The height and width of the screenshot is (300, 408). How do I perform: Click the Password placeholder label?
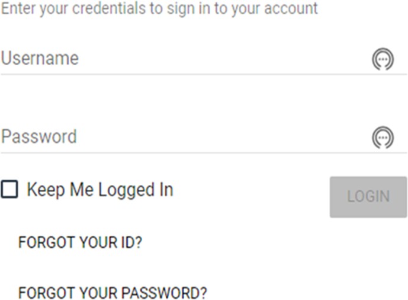click(39, 136)
